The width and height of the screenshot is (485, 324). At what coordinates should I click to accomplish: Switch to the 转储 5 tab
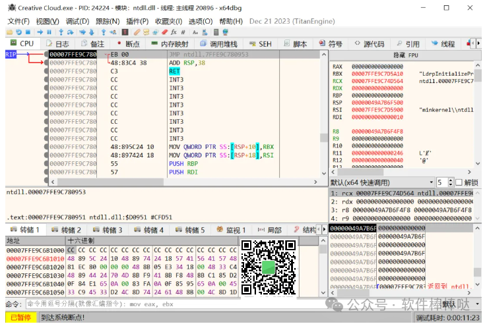pos(190,230)
